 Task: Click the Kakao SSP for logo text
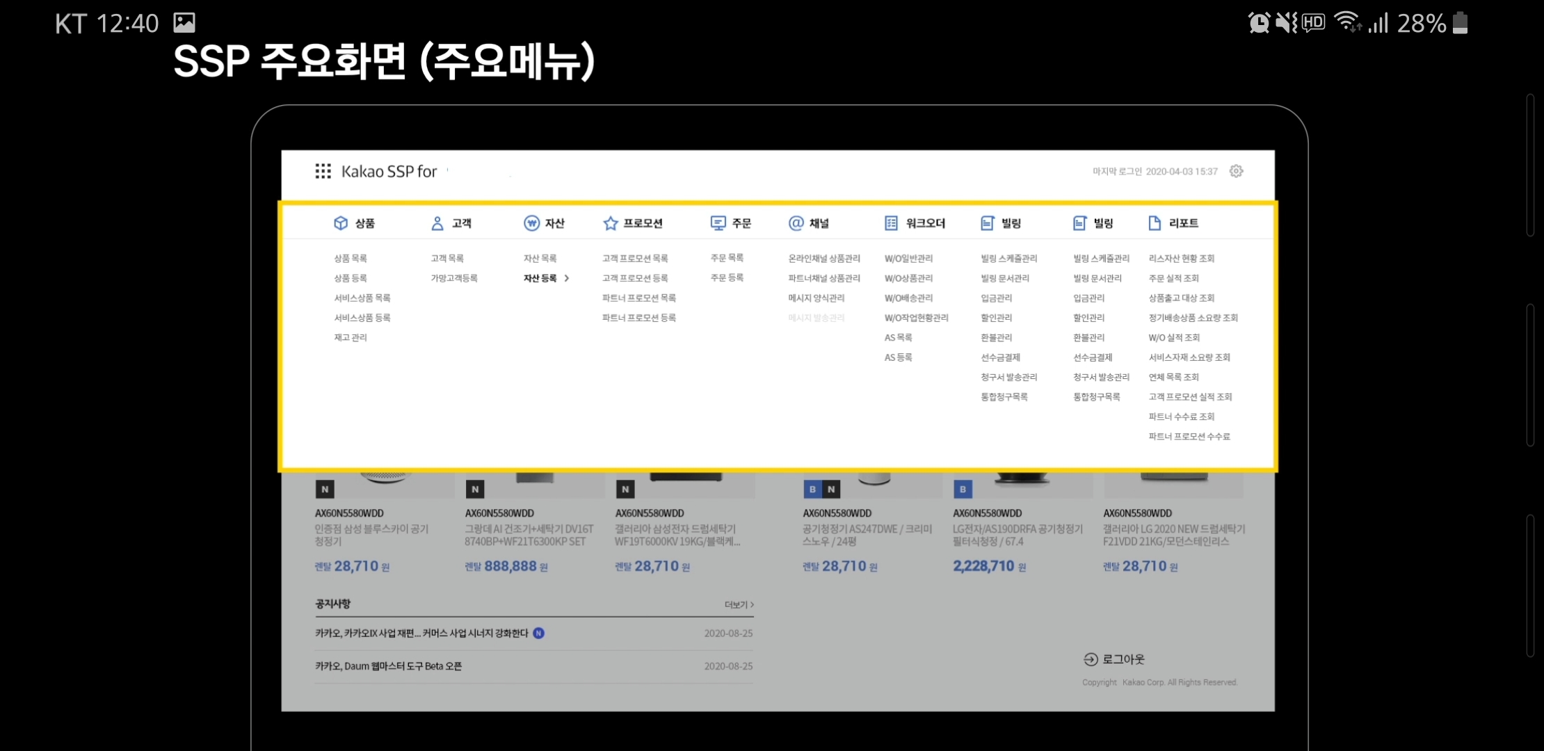389,172
